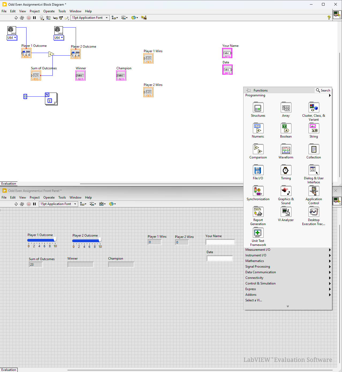Screen dimensions: 342x372
Task: Open Timing palette
Action: (x=286, y=172)
